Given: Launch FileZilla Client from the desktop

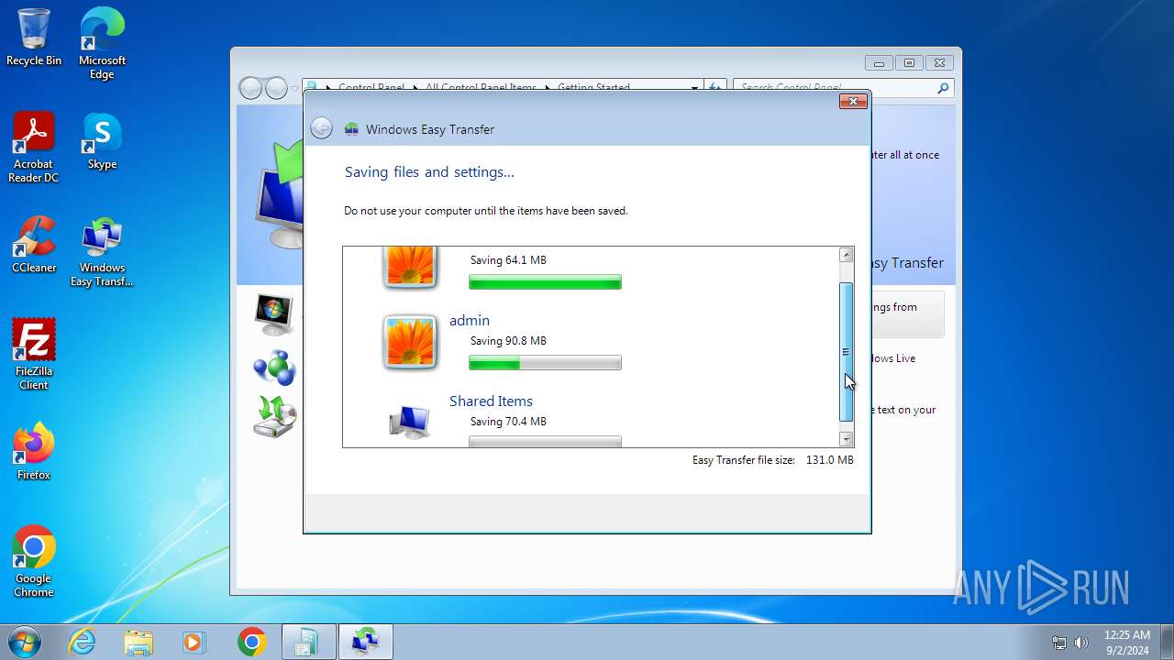Looking at the screenshot, I should tap(34, 355).
